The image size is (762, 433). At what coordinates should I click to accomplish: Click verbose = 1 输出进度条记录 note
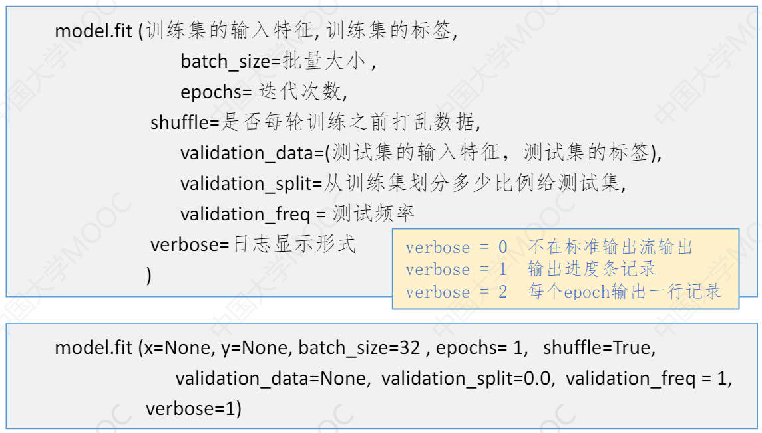coord(530,269)
